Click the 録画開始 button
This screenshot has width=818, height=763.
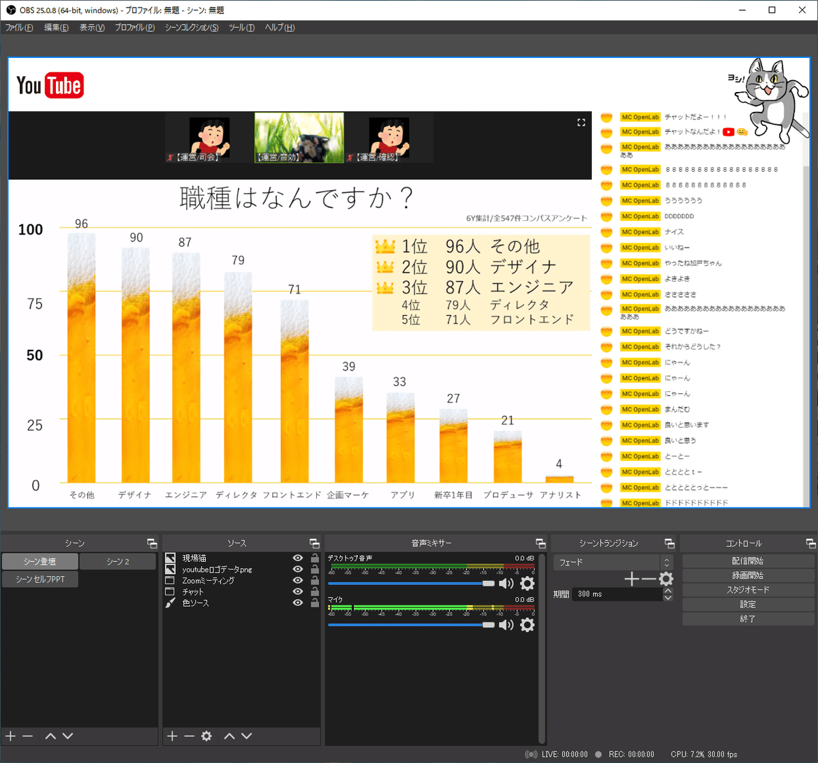click(747, 575)
